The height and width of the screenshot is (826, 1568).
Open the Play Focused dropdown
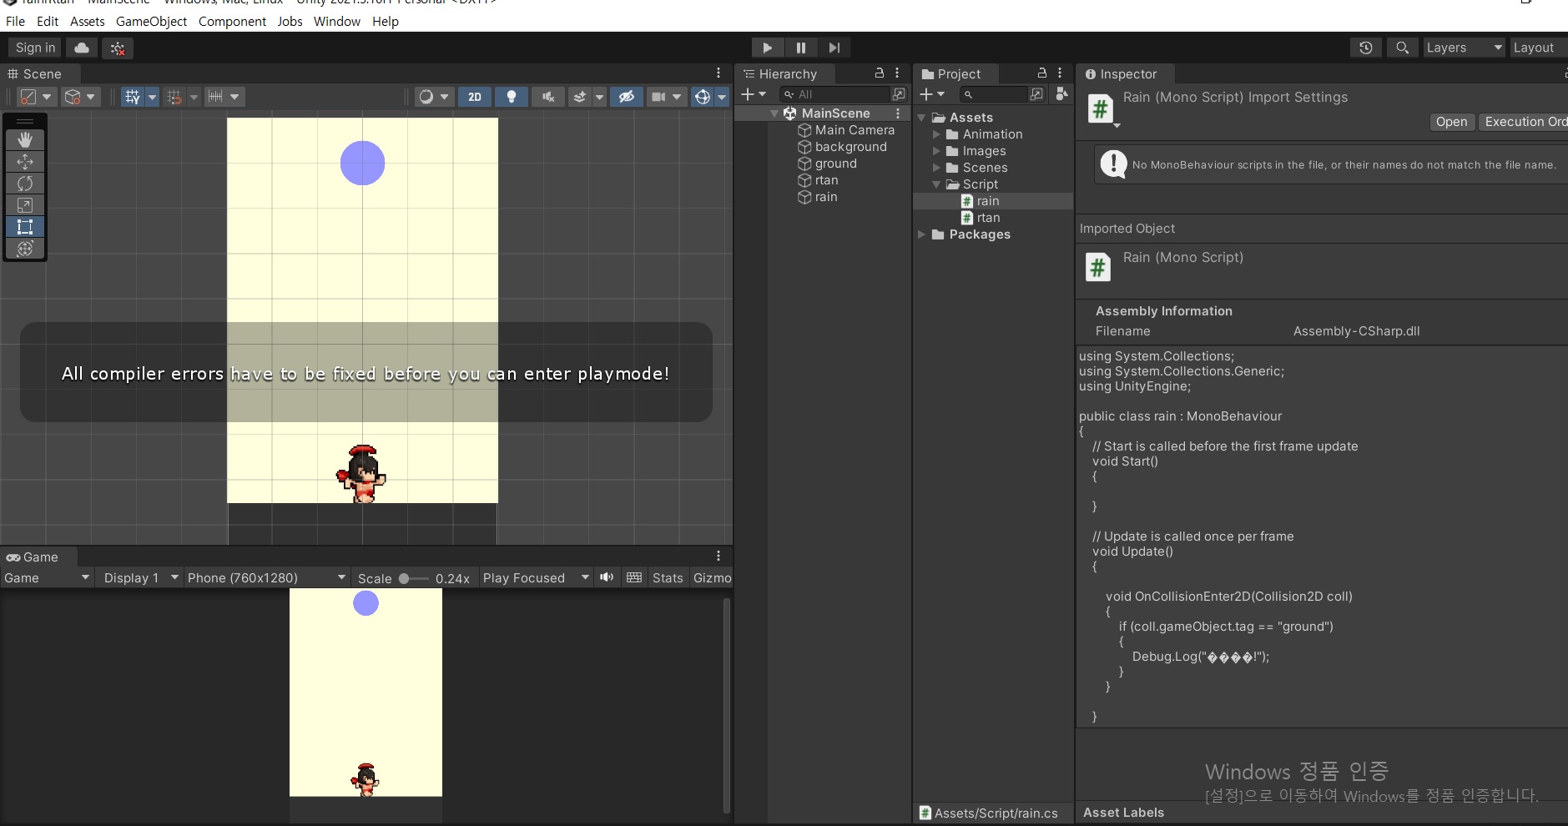pos(536,577)
